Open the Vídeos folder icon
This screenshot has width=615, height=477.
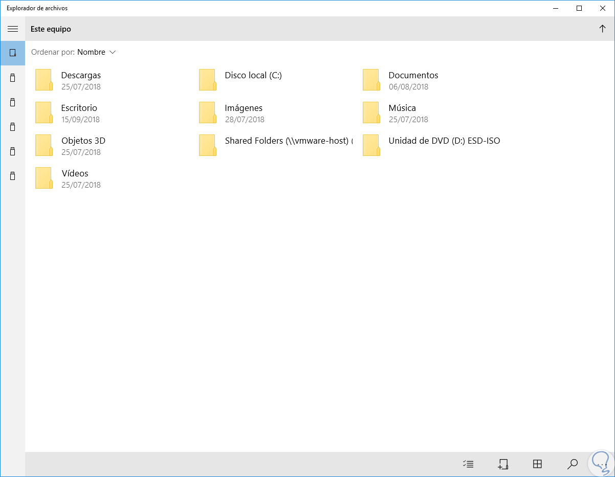(44, 178)
